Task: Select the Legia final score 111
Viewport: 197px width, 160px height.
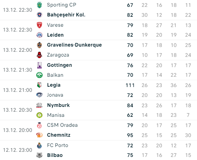Action: pyautogui.click(x=130, y=85)
